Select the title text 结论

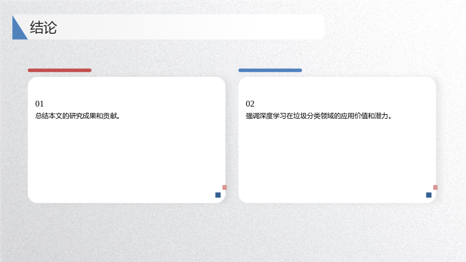tap(43, 27)
